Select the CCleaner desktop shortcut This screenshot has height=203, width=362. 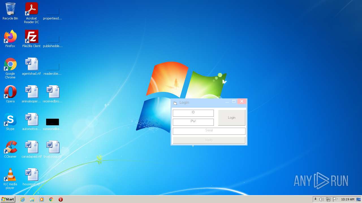tap(10, 149)
